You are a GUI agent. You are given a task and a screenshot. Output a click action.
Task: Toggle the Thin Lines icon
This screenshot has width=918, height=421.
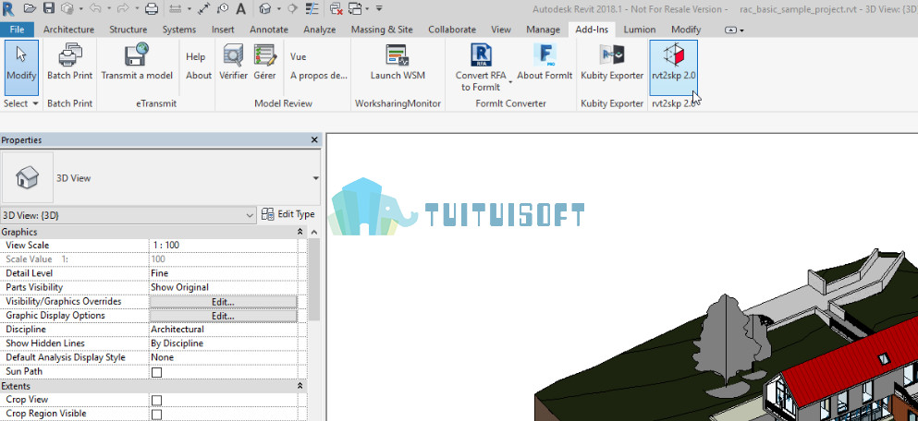pos(312,8)
